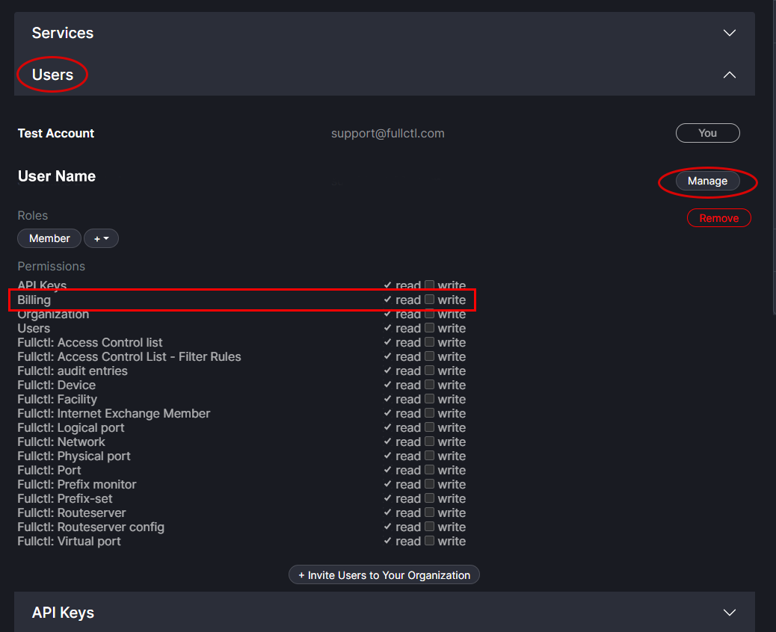Enable write checkbox for API Keys
The height and width of the screenshot is (632, 776).
430,285
